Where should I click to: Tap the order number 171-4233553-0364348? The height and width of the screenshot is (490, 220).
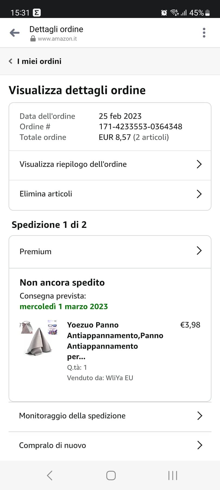click(140, 127)
